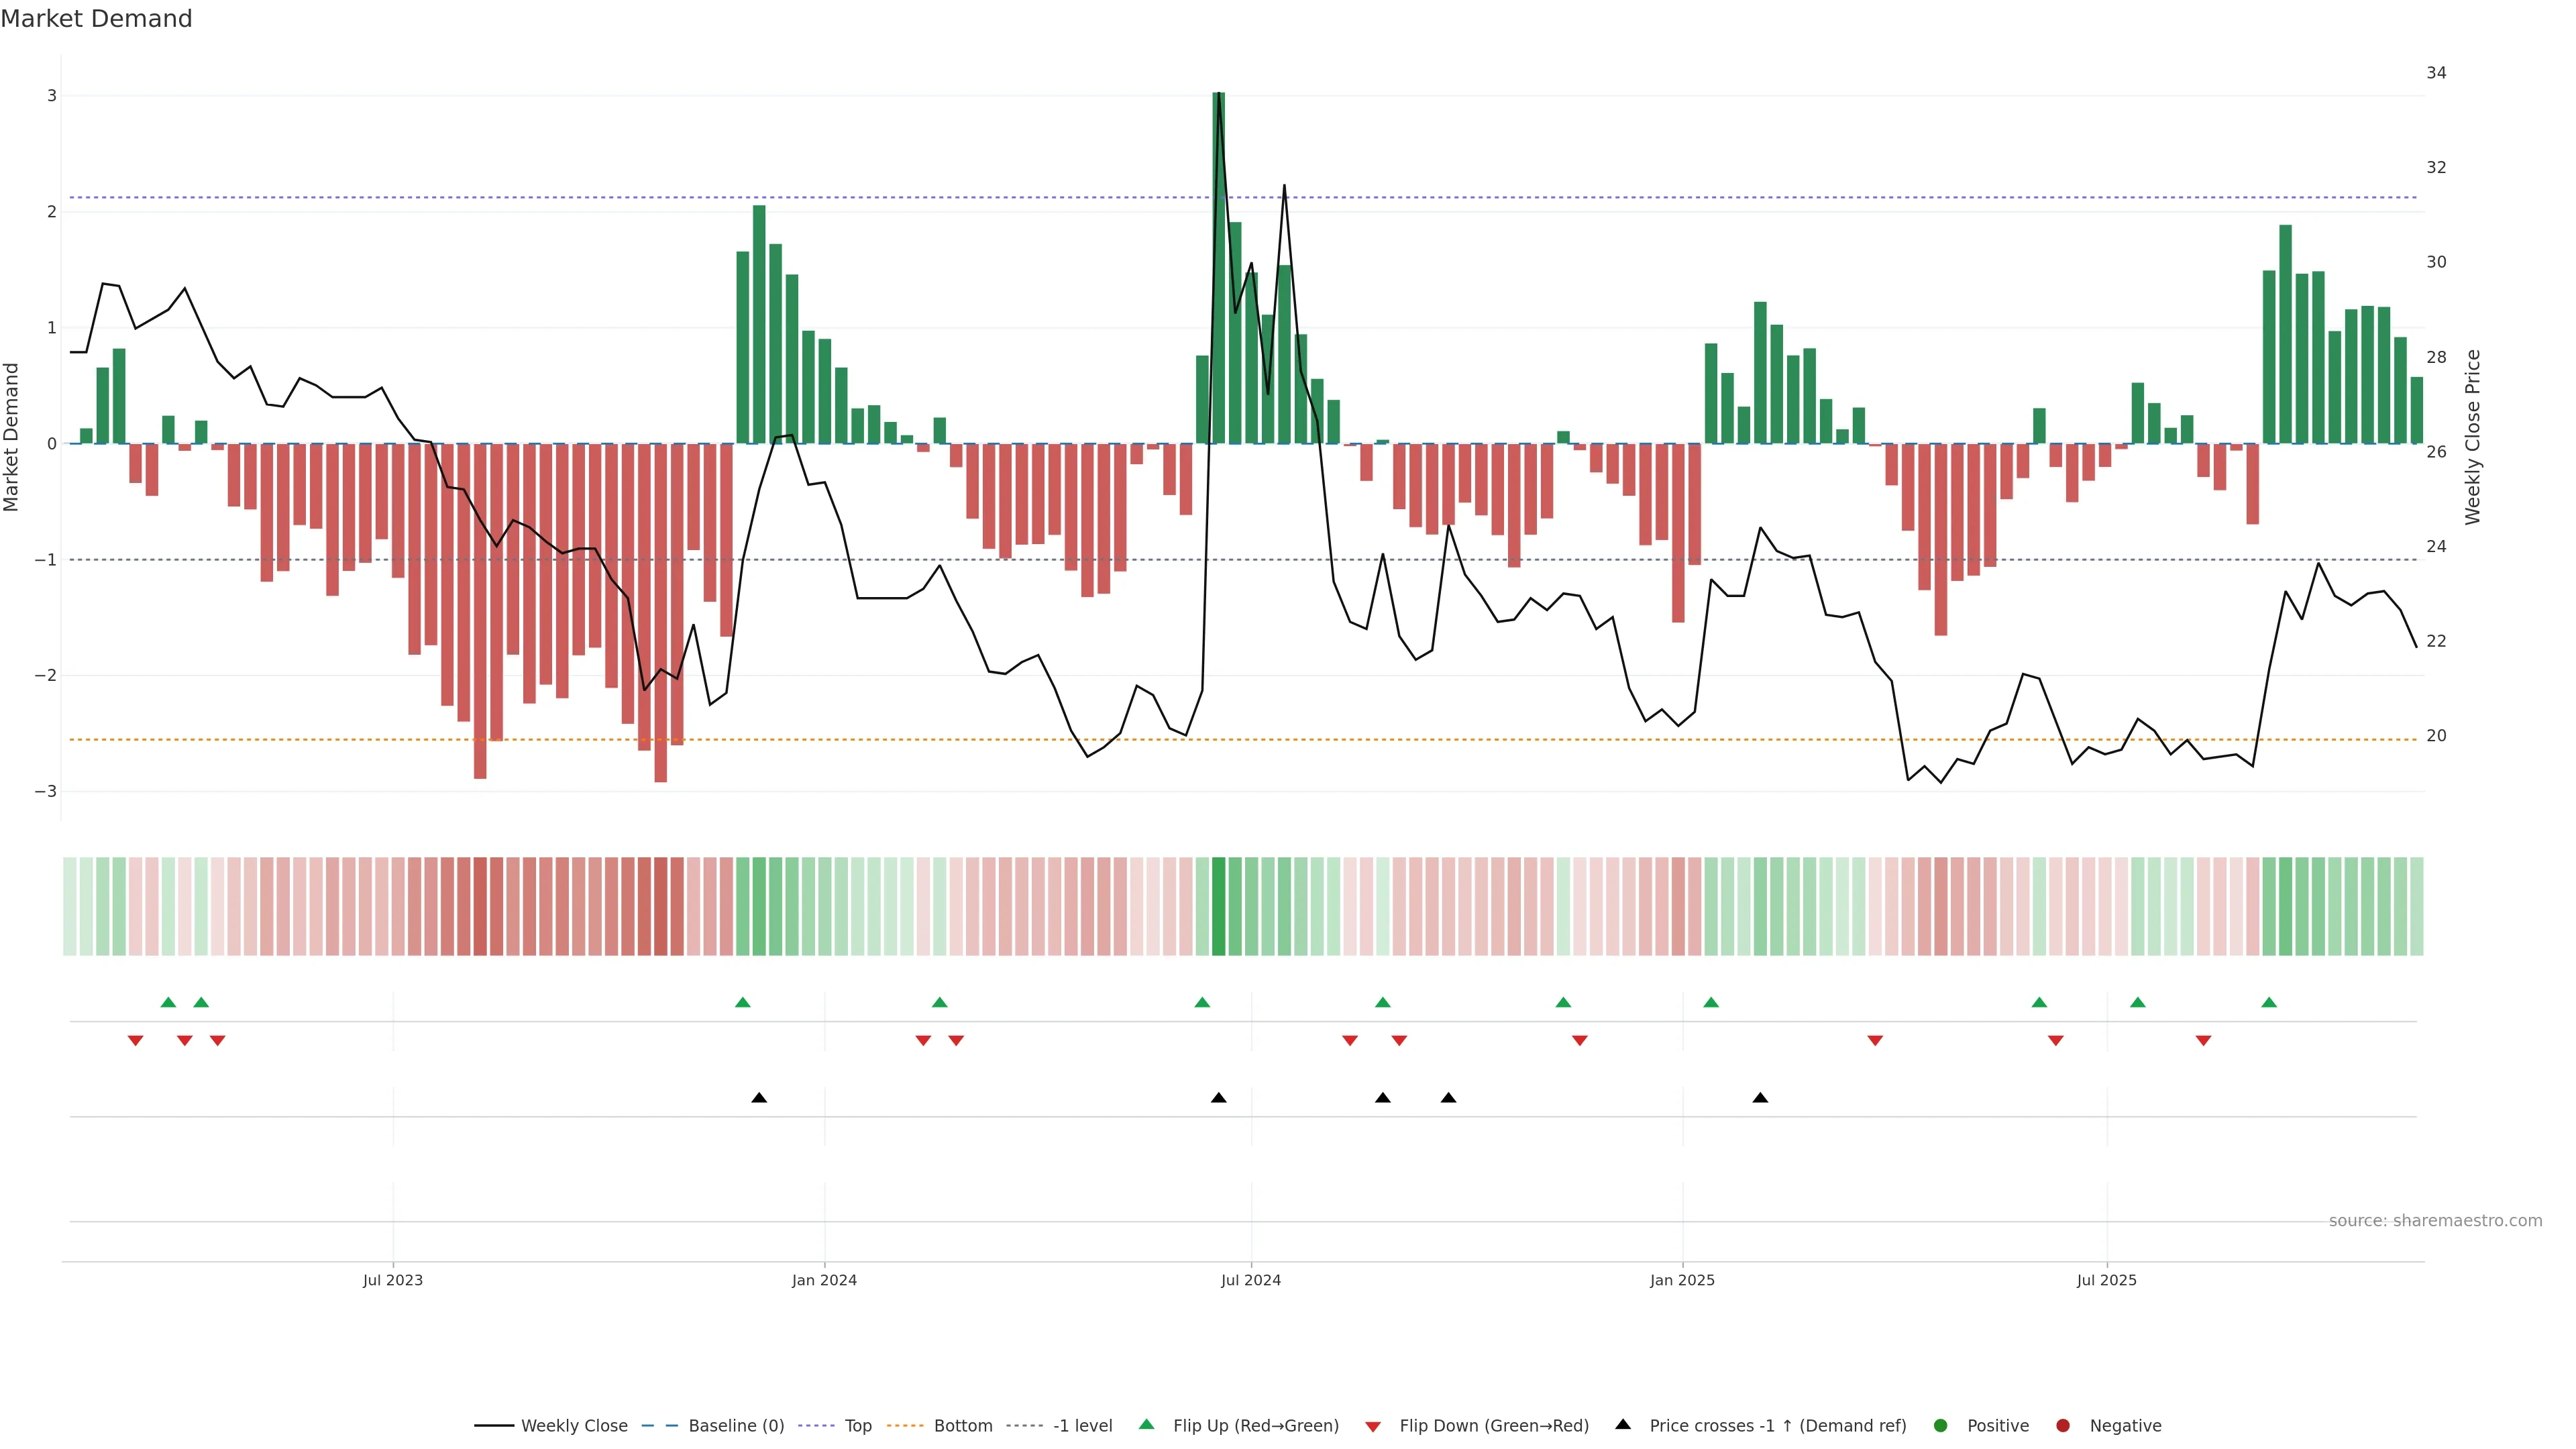Click the Market Demand chart title
The image size is (2576, 1449).
(x=96, y=19)
